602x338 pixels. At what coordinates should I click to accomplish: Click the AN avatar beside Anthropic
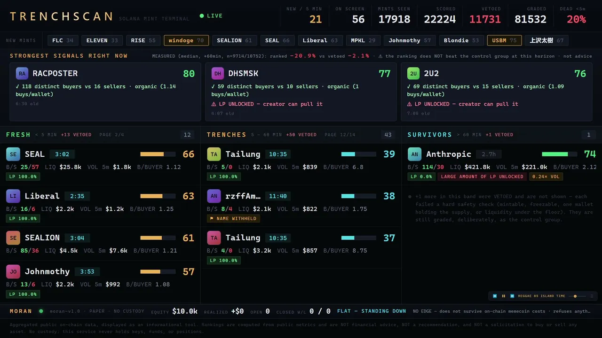tap(415, 154)
